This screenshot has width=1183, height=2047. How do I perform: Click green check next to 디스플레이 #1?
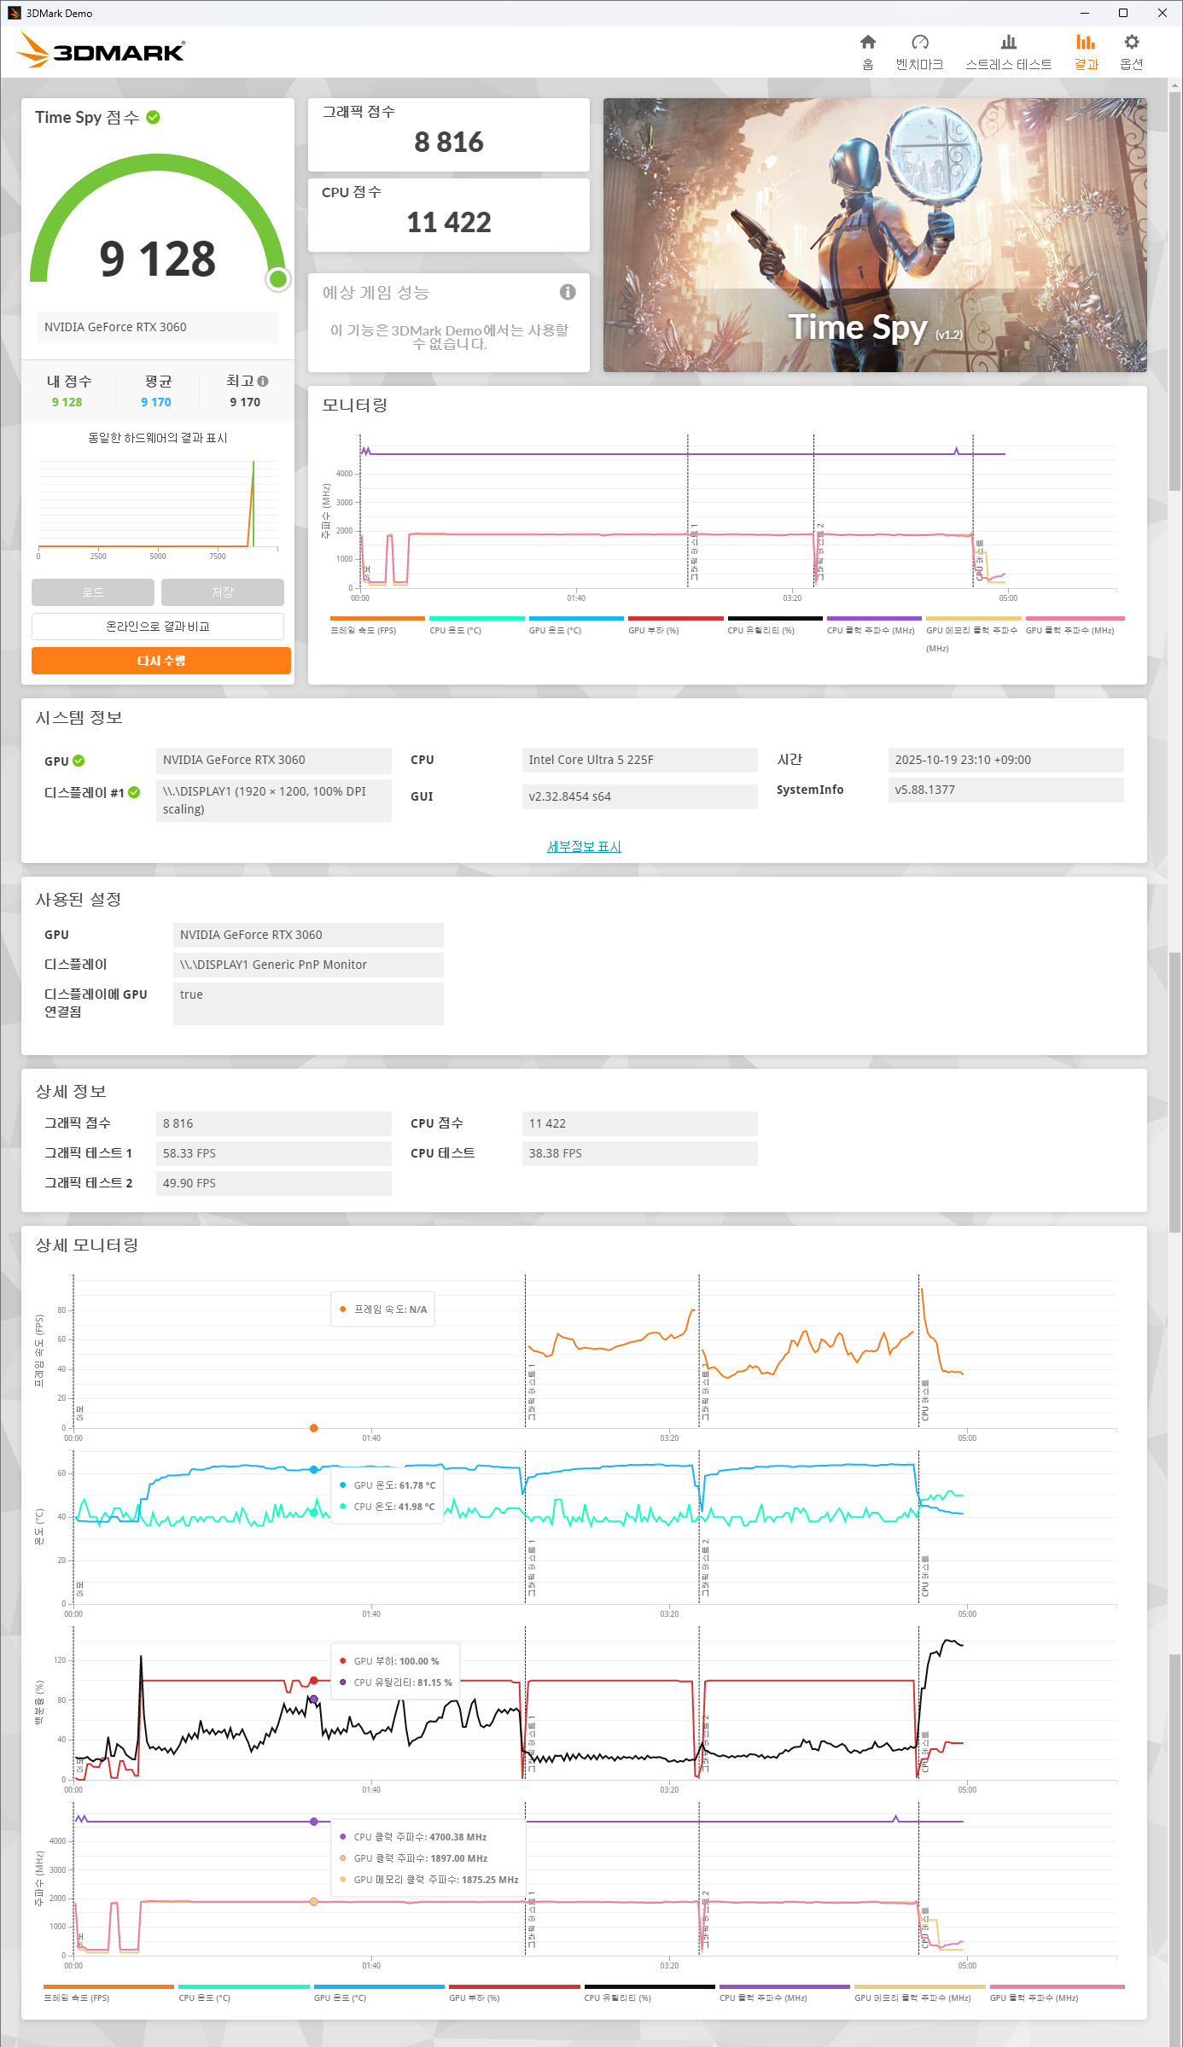[x=134, y=792]
